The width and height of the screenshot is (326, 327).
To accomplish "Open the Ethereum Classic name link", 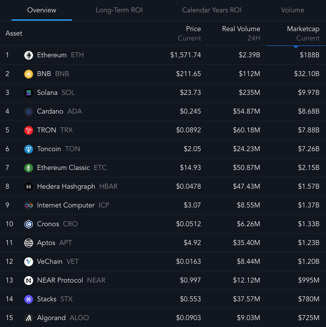I will point(63,167).
